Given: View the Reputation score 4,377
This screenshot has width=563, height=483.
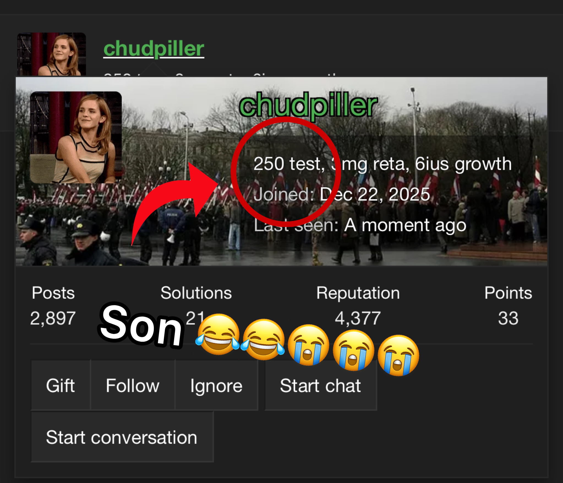Looking at the screenshot, I should (x=358, y=318).
